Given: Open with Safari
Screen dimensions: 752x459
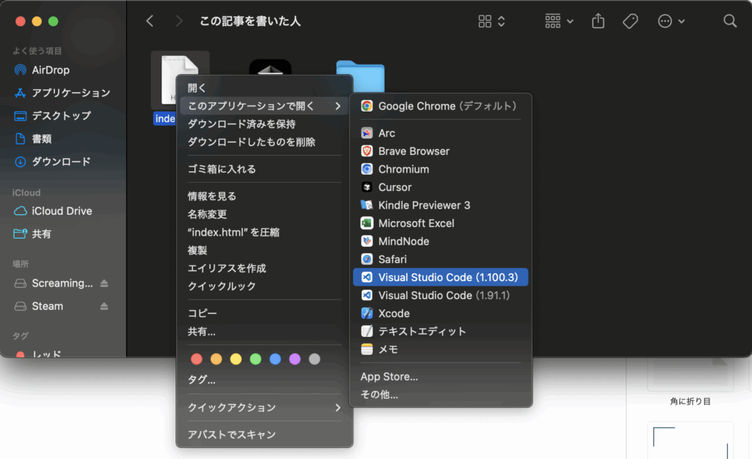Looking at the screenshot, I should pos(441,259).
